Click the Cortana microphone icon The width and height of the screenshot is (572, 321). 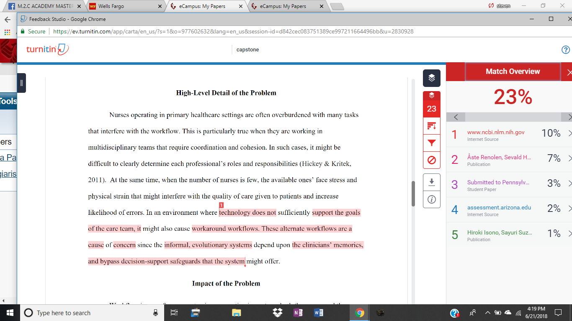155,313
